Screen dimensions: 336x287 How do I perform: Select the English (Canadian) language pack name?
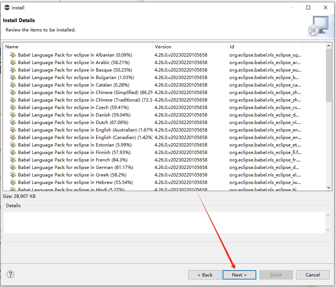pyautogui.click(x=85, y=138)
